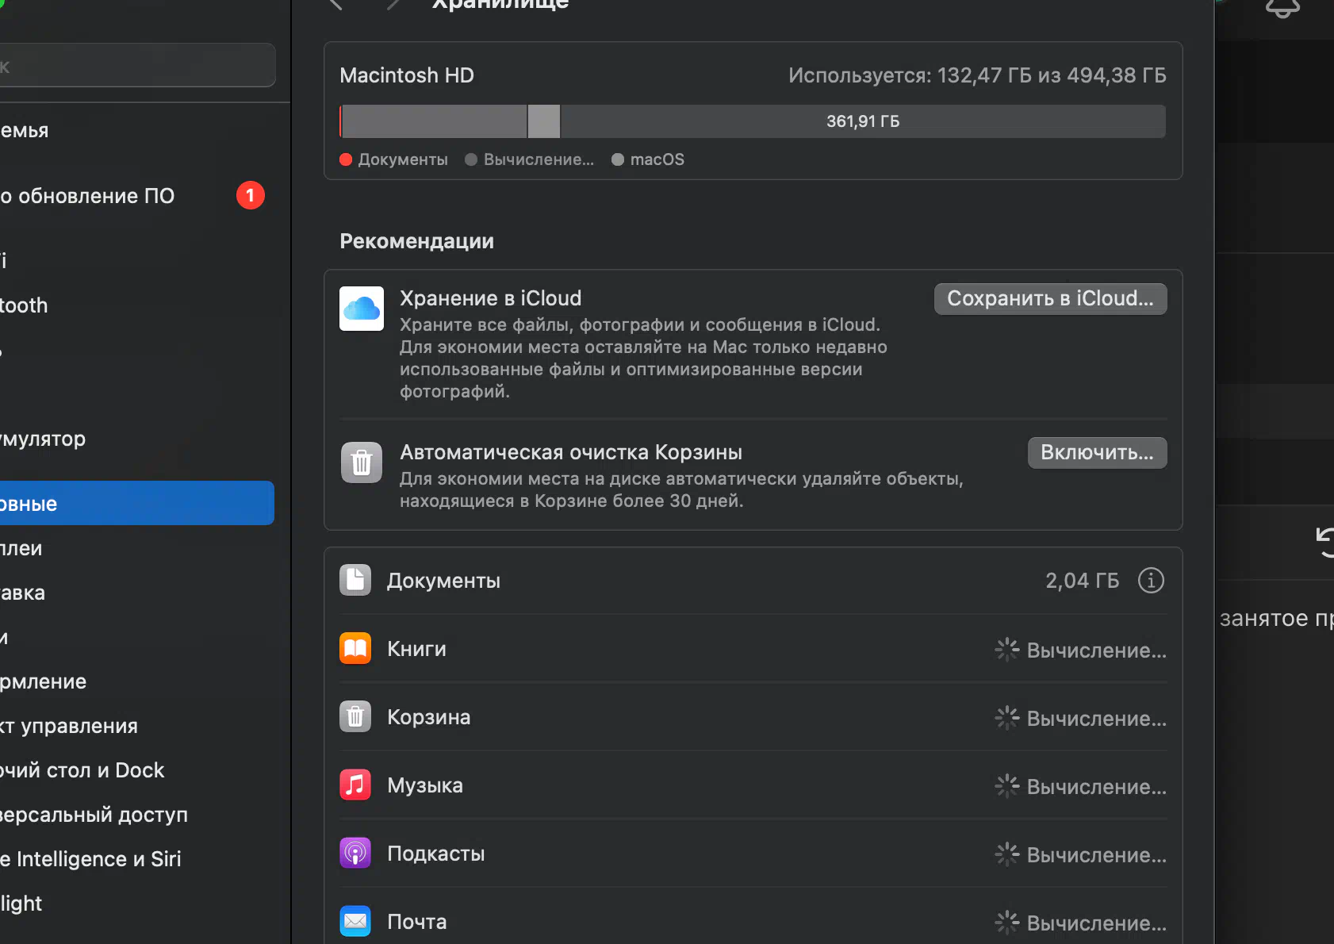Click the red notification badge

pyautogui.click(x=250, y=195)
